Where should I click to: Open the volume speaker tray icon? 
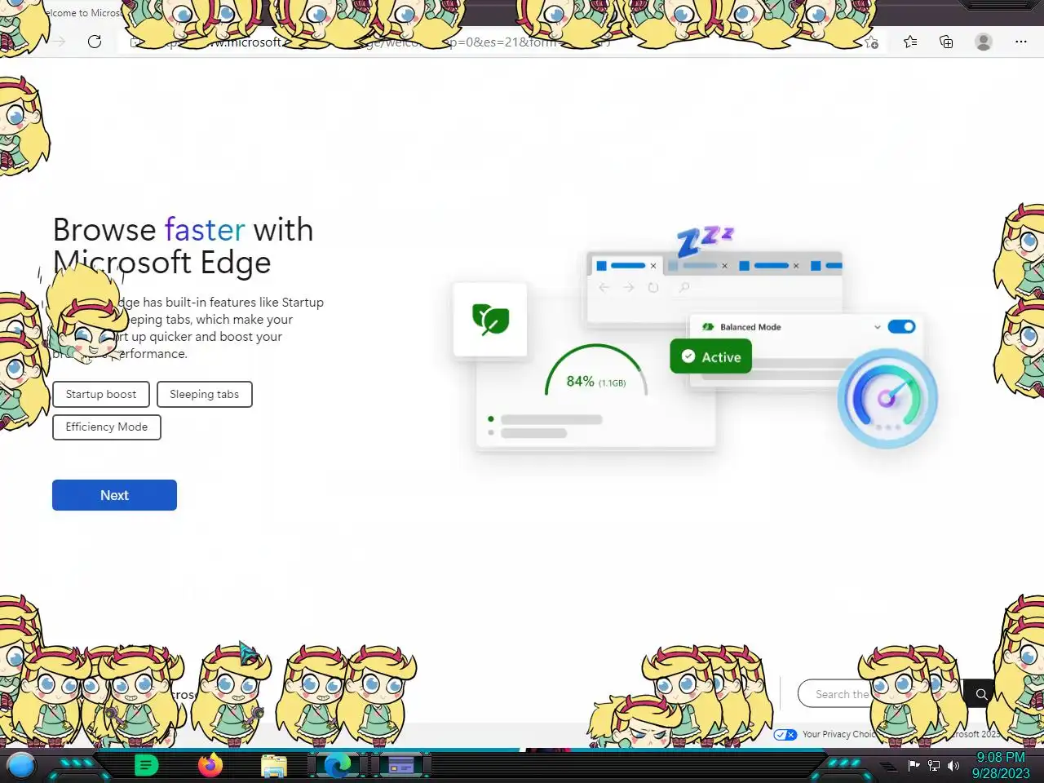[953, 765]
